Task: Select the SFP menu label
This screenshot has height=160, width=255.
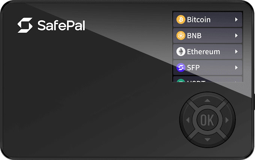Action: [193, 68]
